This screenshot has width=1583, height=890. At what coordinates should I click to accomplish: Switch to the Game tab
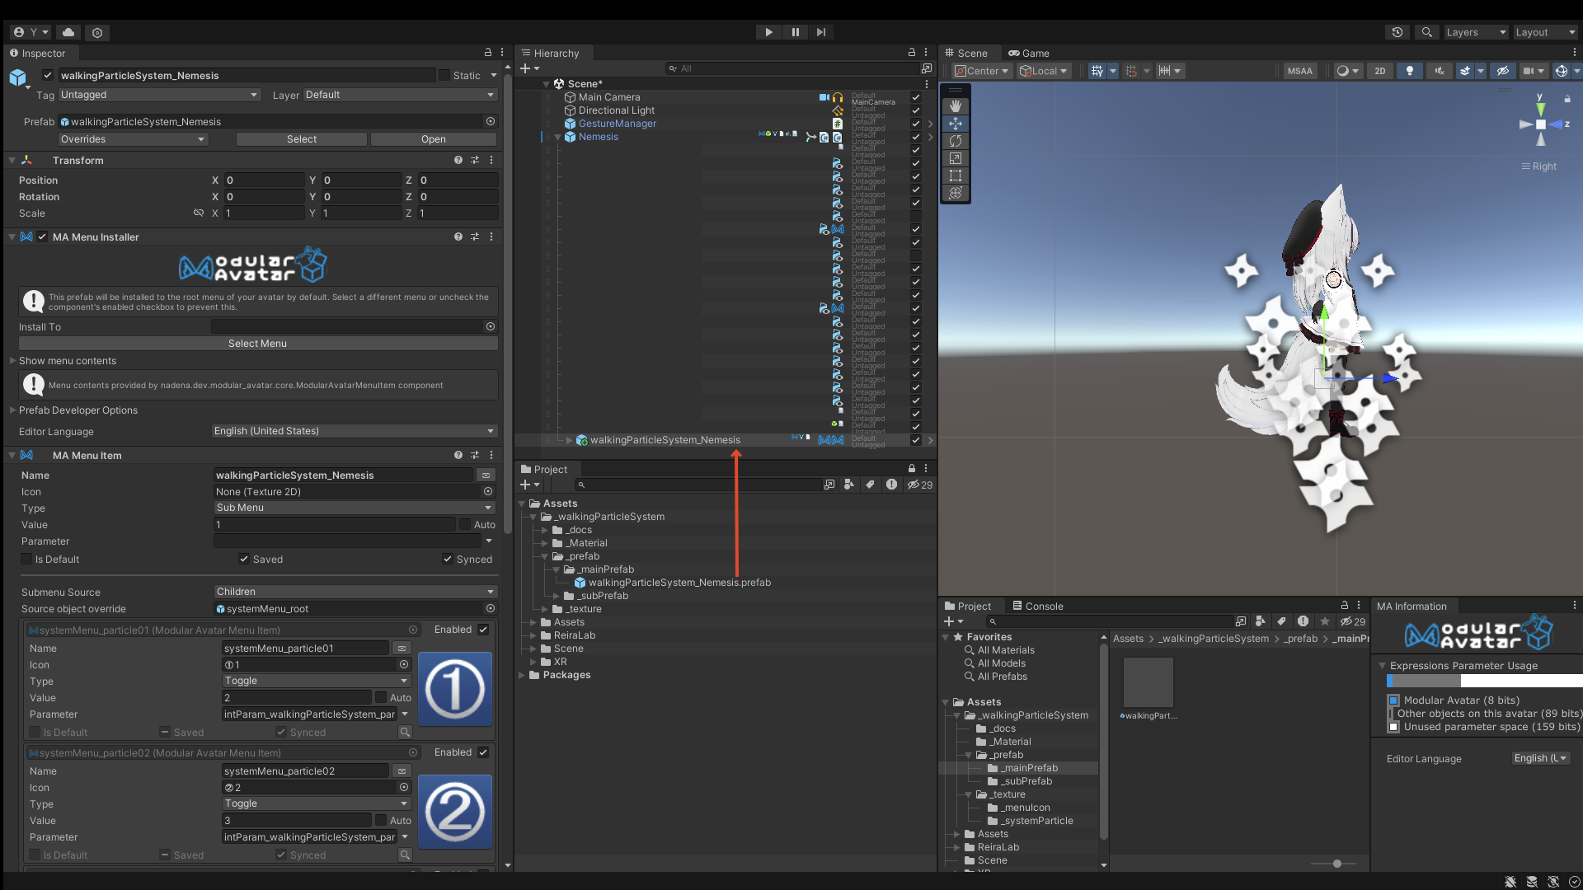click(x=1029, y=53)
